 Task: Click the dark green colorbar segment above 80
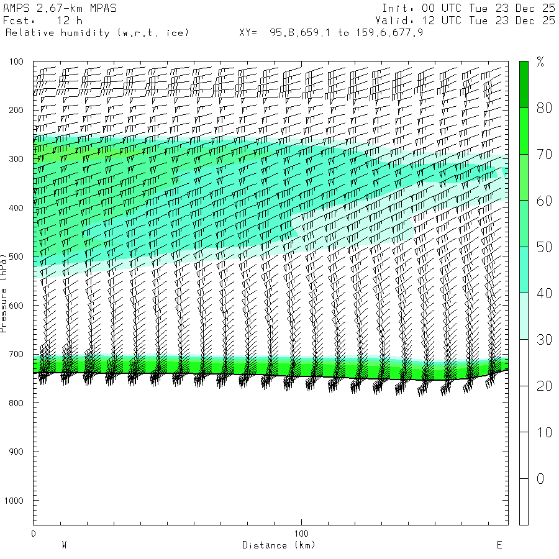[x=524, y=84]
